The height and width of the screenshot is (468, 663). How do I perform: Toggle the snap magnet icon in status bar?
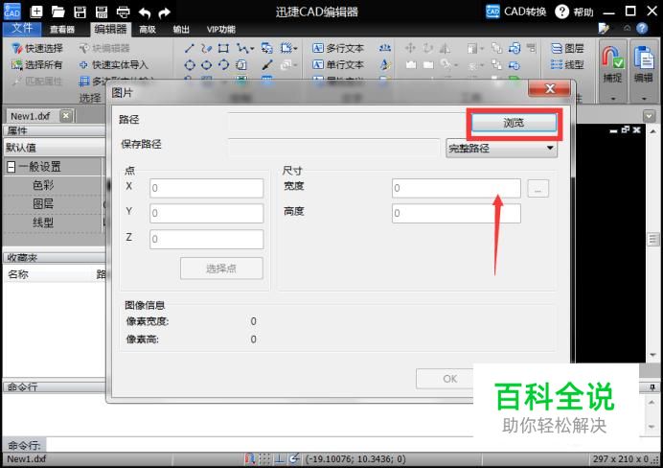click(250, 458)
